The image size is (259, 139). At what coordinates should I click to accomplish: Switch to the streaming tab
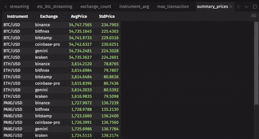coord(19,7)
